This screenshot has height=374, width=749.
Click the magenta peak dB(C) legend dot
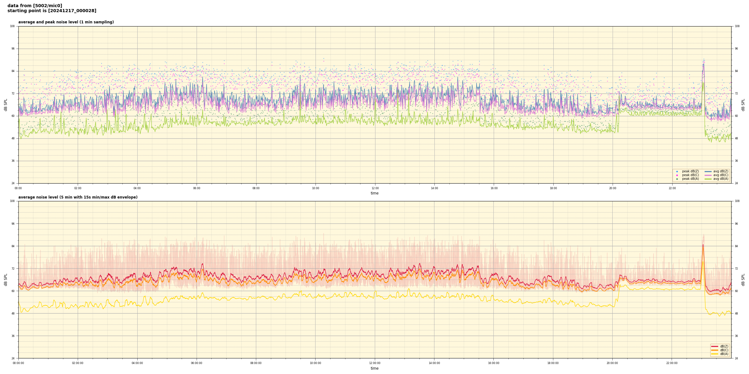677,175
